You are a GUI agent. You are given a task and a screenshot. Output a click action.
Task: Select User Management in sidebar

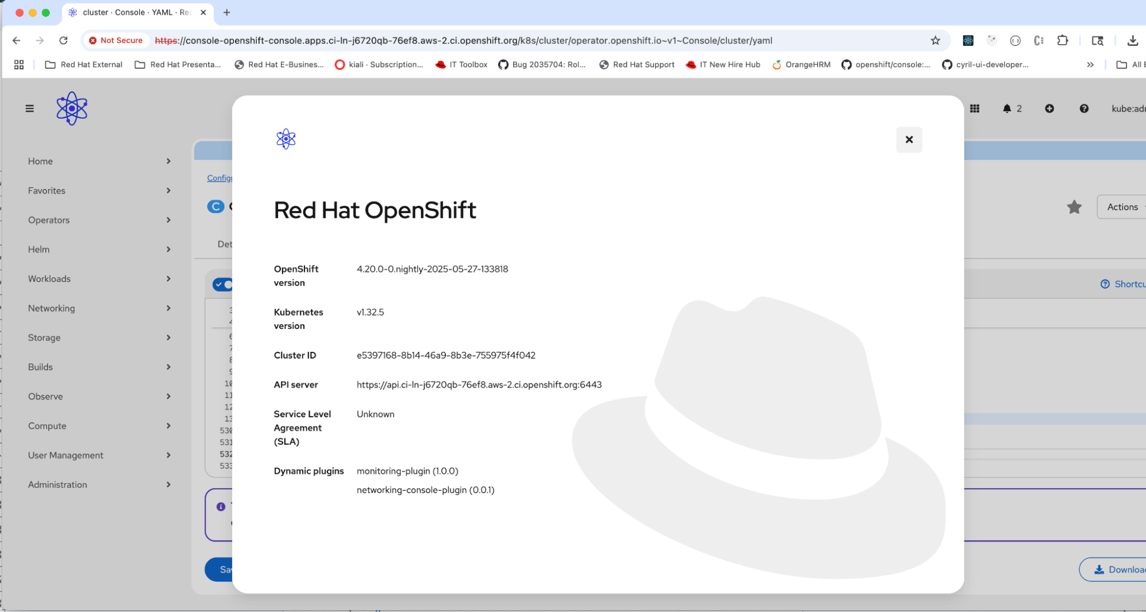click(99, 455)
